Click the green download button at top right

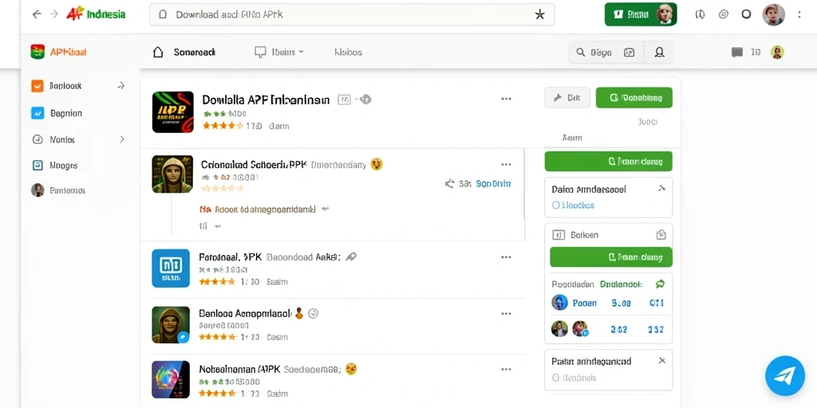tap(634, 97)
